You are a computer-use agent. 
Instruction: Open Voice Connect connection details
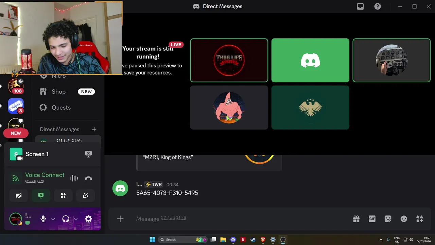pos(45,175)
